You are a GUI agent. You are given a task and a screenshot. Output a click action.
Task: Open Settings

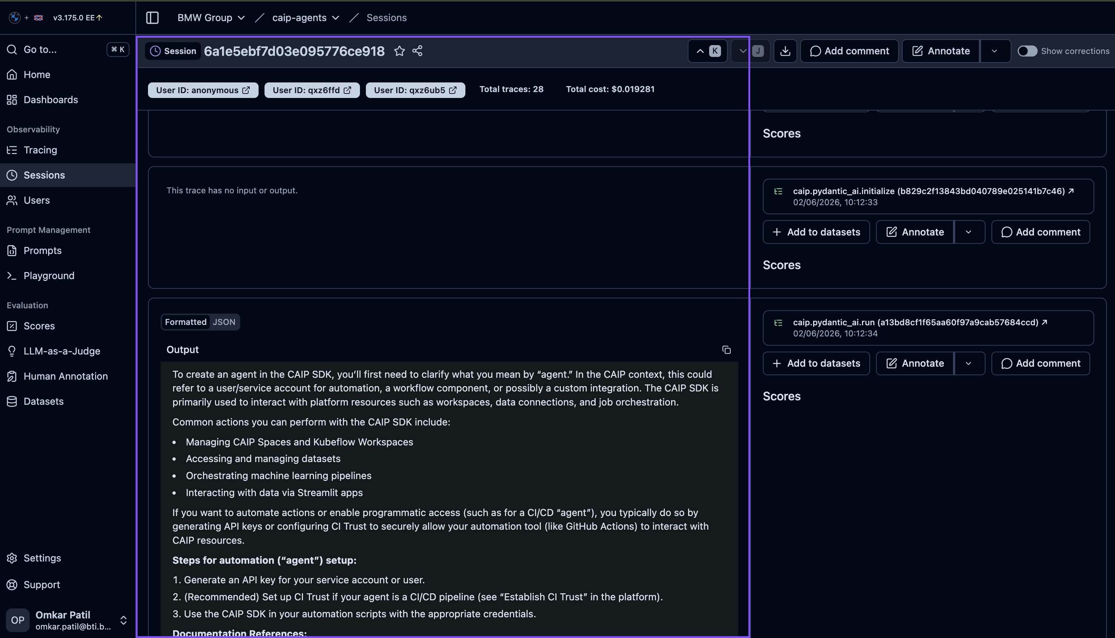tap(68, 558)
